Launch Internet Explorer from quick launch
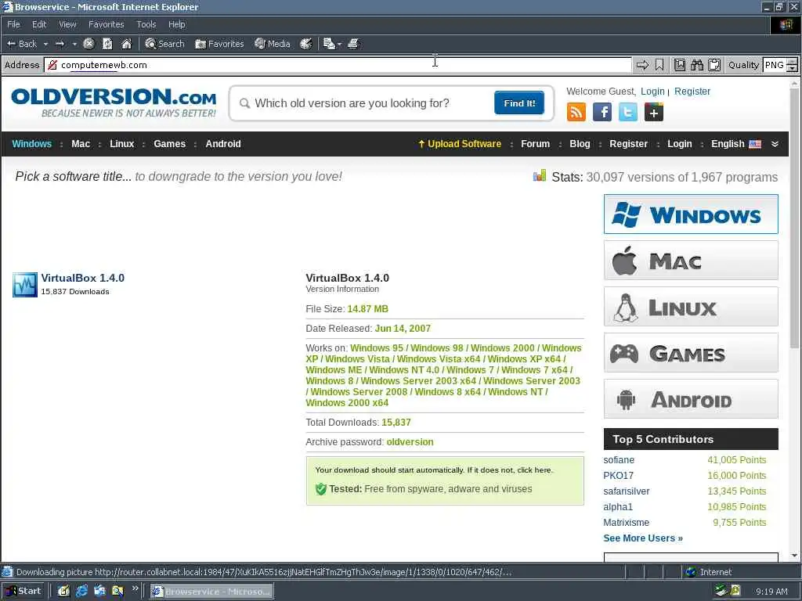 81,592
